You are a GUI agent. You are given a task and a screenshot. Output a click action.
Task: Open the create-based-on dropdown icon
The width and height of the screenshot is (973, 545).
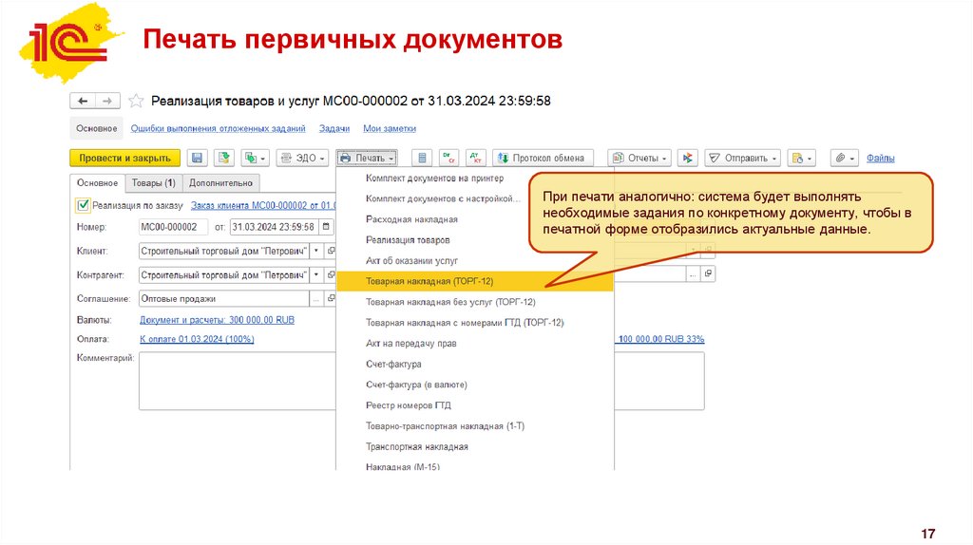pos(255,159)
